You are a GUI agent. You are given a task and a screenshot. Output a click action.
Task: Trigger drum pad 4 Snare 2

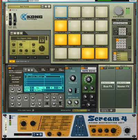click(x=101, y=53)
